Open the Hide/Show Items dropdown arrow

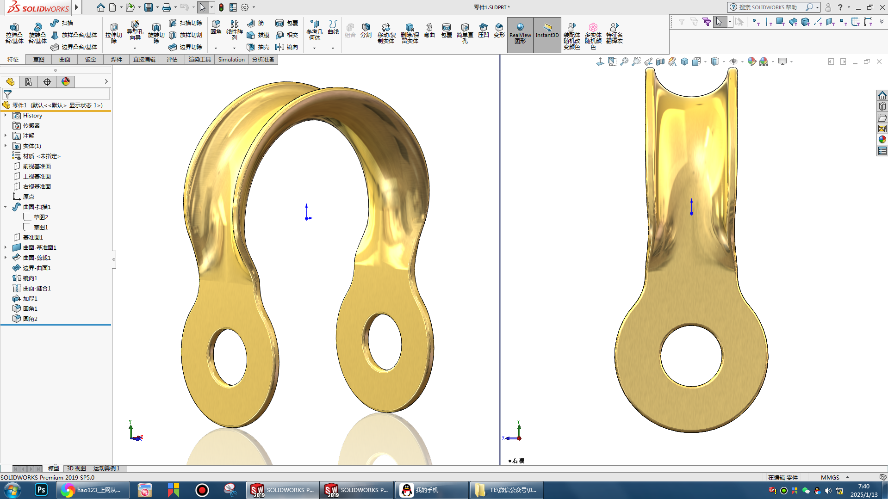tap(742, 62)
